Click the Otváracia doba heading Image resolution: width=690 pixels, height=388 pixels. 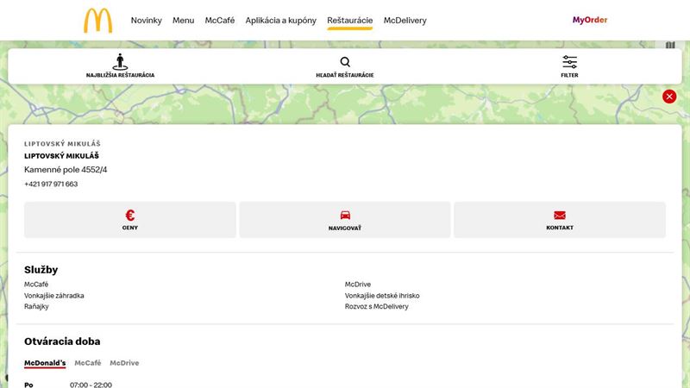62,341
